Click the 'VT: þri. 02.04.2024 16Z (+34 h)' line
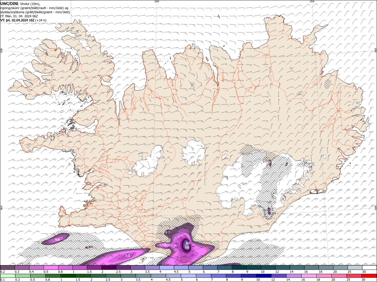 24,20
